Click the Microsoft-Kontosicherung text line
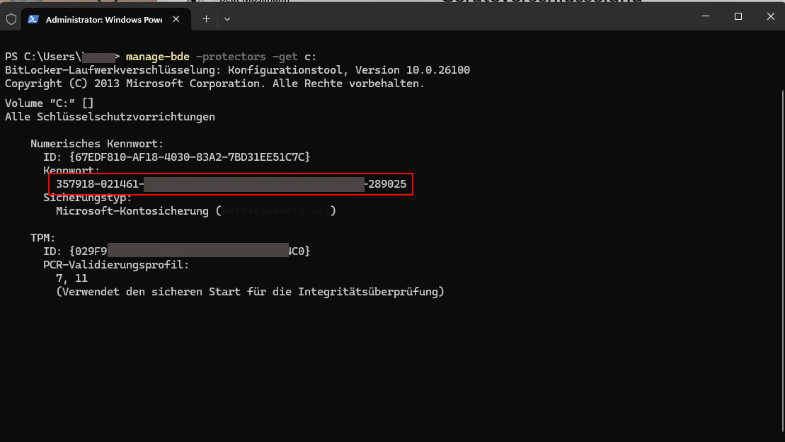This screenshot has width=785, height=442. 132,211
